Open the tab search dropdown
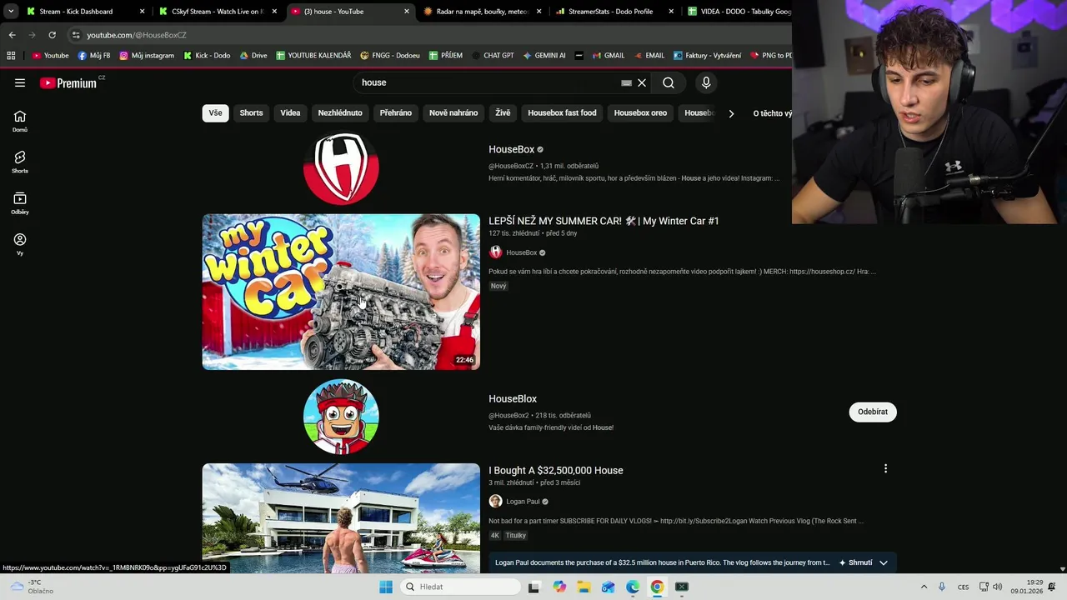1067x600 pixels. coord(11,12)
